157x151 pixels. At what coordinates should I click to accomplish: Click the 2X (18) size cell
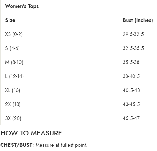pyautogui.click(x=13, y=104)
